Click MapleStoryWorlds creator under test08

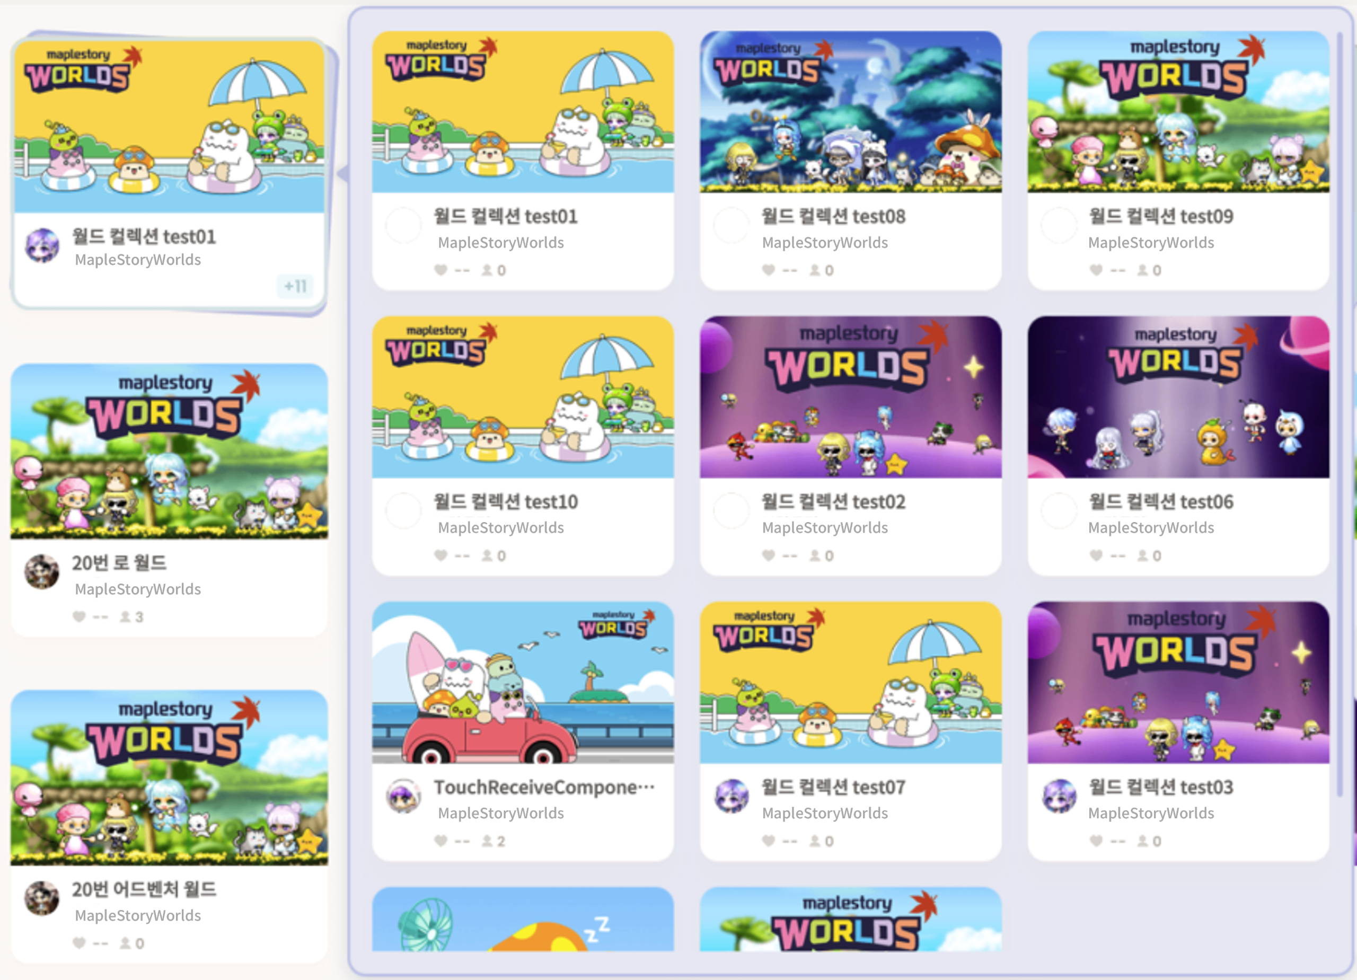(x=824, y=242)
